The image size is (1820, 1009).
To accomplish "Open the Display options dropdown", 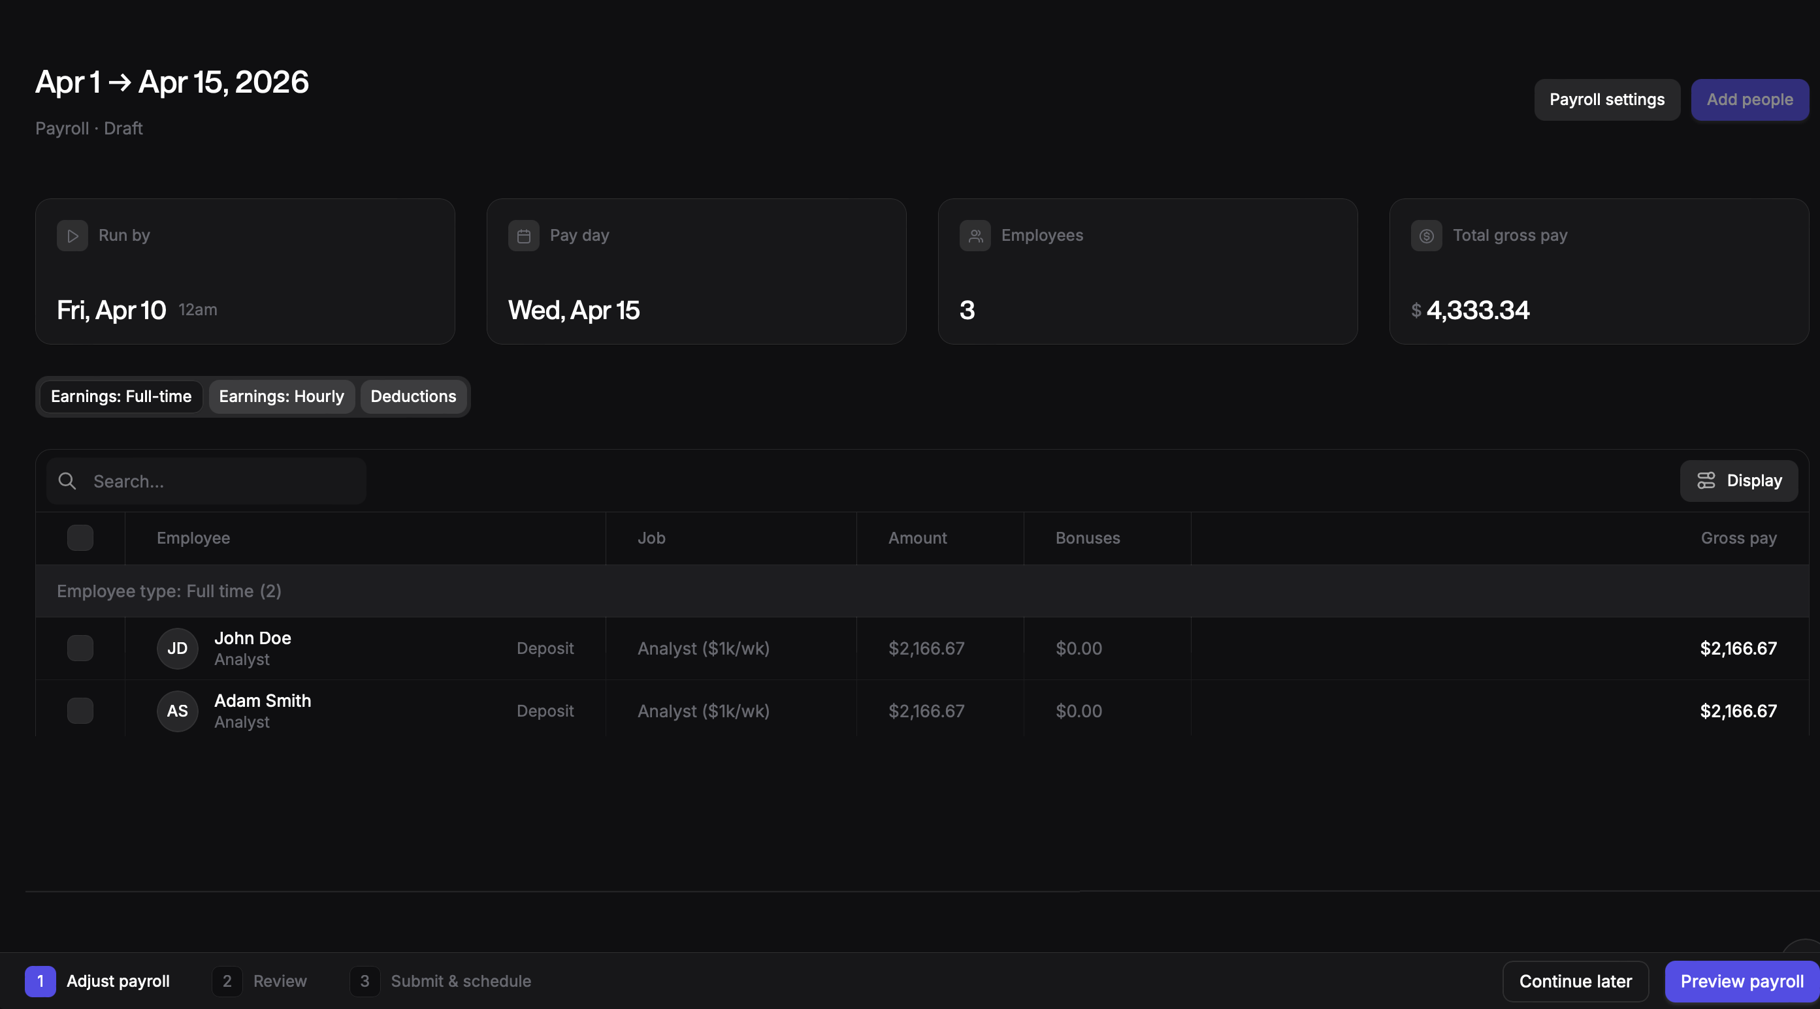I will (x=1753, y=481).
